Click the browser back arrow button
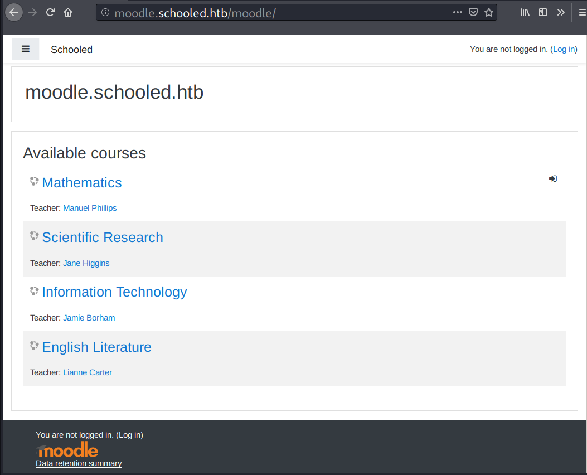The height and width of the screenshot is (475, 587). pos(14,12)
